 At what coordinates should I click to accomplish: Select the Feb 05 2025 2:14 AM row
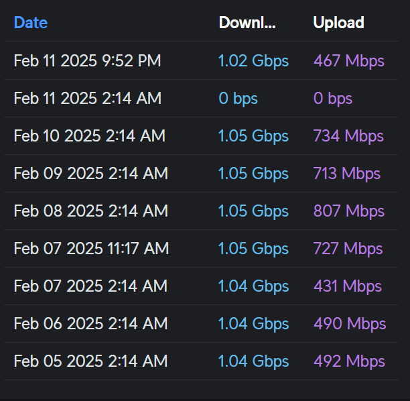(201, 361)
